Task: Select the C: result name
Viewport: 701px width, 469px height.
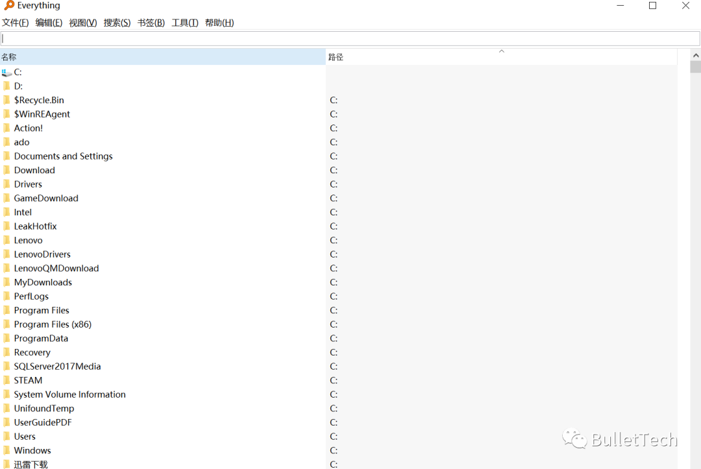Action: pos(18,72)
